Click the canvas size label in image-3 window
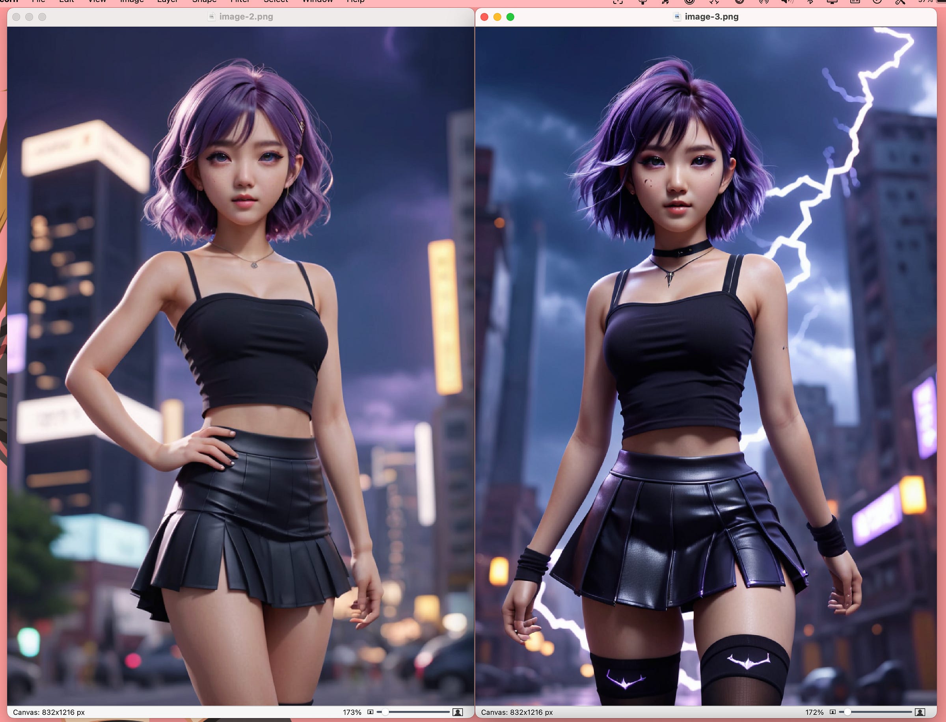The width and height of the screenshot is (946, 722). (517, 712)
